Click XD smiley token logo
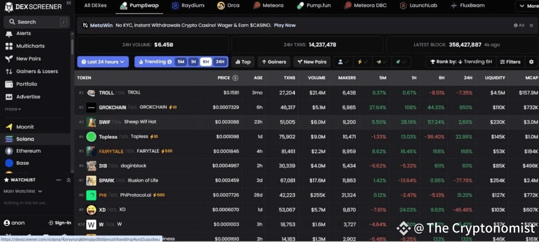This screenshot has width=539, height=242. 91,209
